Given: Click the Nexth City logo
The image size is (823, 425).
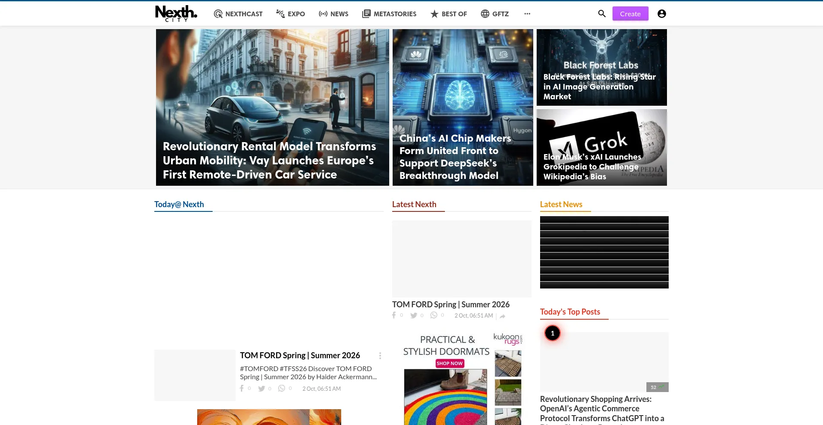Looking at the screenshot, I should 176,14.
